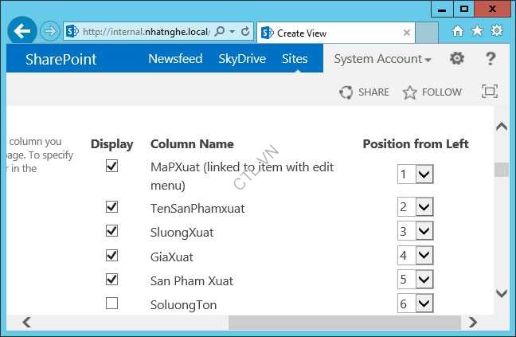Click FOLLOW to follow this site
The height and width of the screenshot is (337, 516).
pos(432,92)
